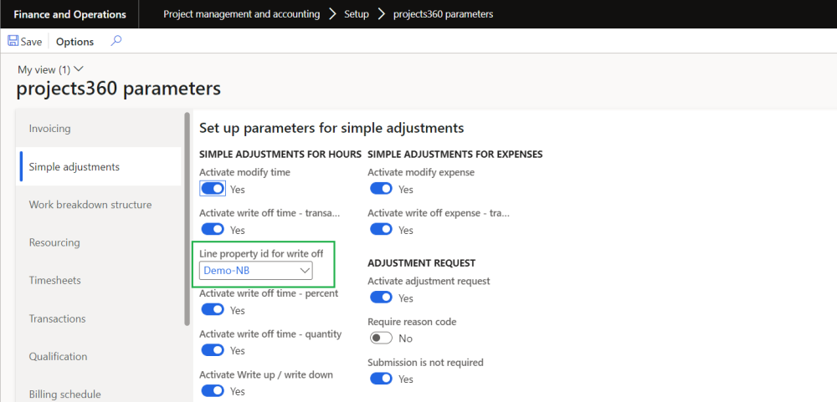837x402 pixels.
Task: Click the Line property id text field
Action: coord(247,271)
